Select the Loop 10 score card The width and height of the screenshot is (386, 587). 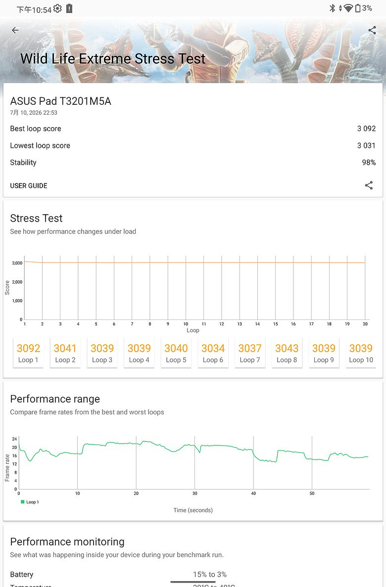361,353
